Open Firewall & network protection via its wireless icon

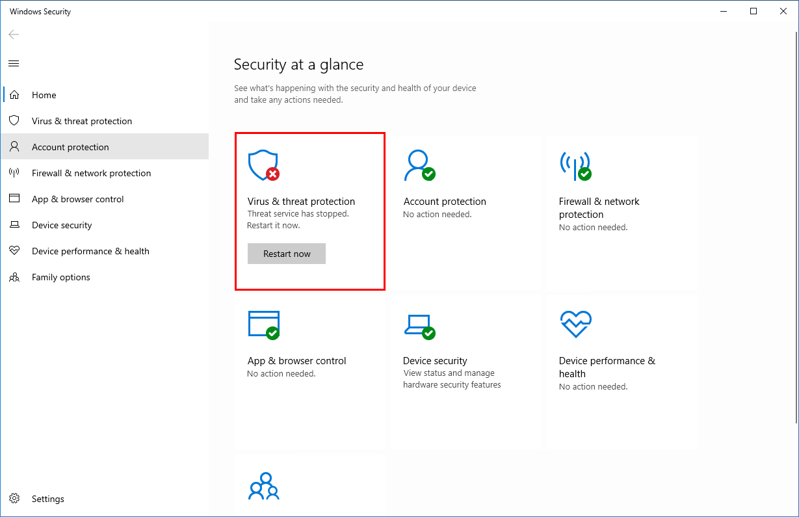575,165
